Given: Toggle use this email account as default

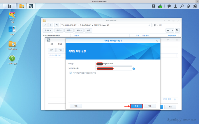Looking at the screenshot, I should pyautogui.click(x=70, y=73).
